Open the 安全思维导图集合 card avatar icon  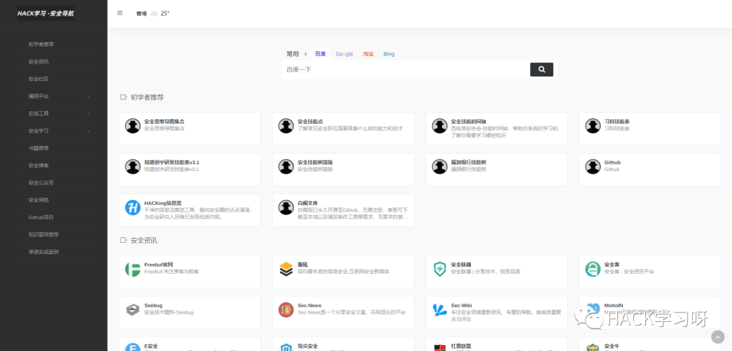tap(133, 126)
